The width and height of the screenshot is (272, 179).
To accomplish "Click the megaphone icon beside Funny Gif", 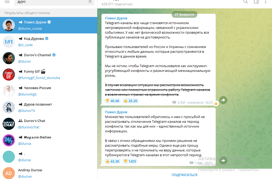I will coord(20,72).
